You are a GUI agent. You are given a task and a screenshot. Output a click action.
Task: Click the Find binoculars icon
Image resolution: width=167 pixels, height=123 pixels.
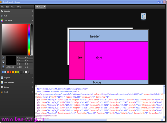point(2,16)
